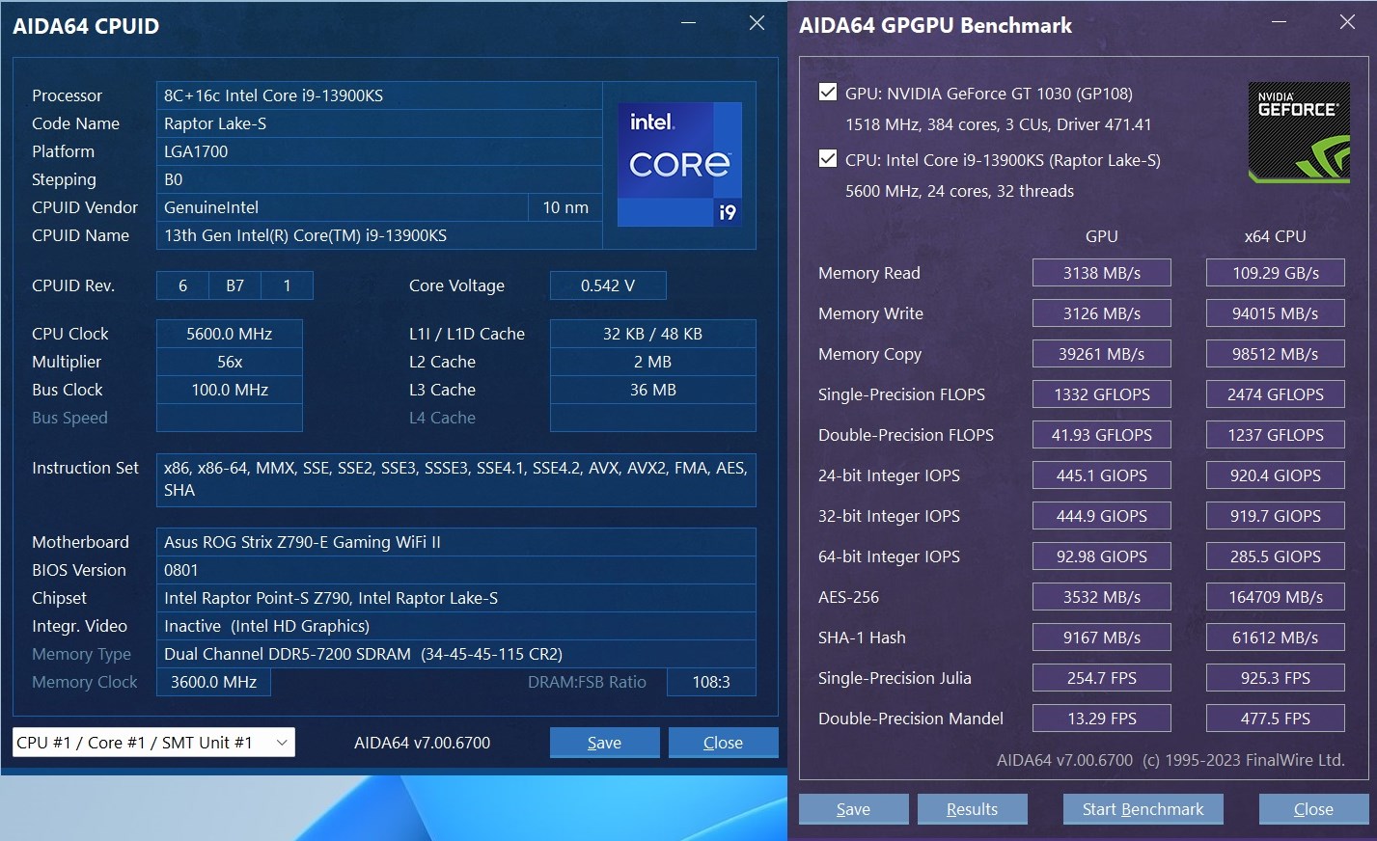Click the DRAM:FSB Ratio value 108:3
The width and height of the screenshot is (1377, 841).
(711, 682)
